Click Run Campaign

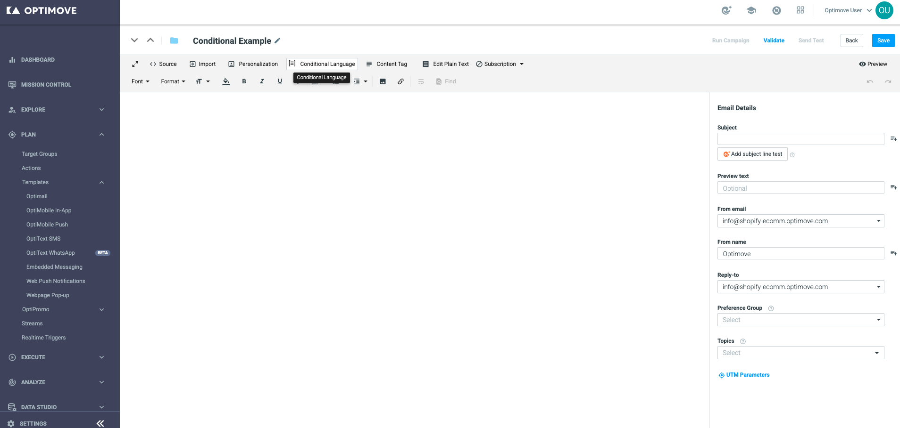click(731, 40)
